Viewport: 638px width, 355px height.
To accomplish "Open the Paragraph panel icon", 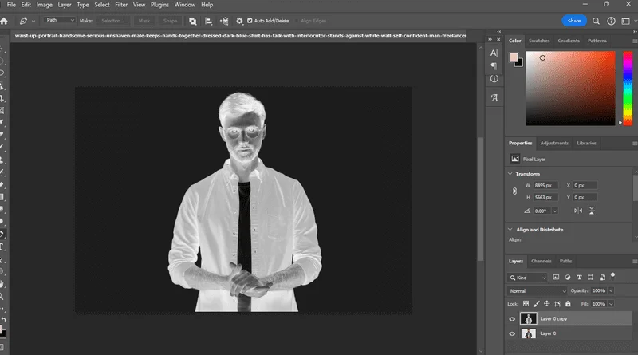I will pyautogui.click(x=494, y=65).
